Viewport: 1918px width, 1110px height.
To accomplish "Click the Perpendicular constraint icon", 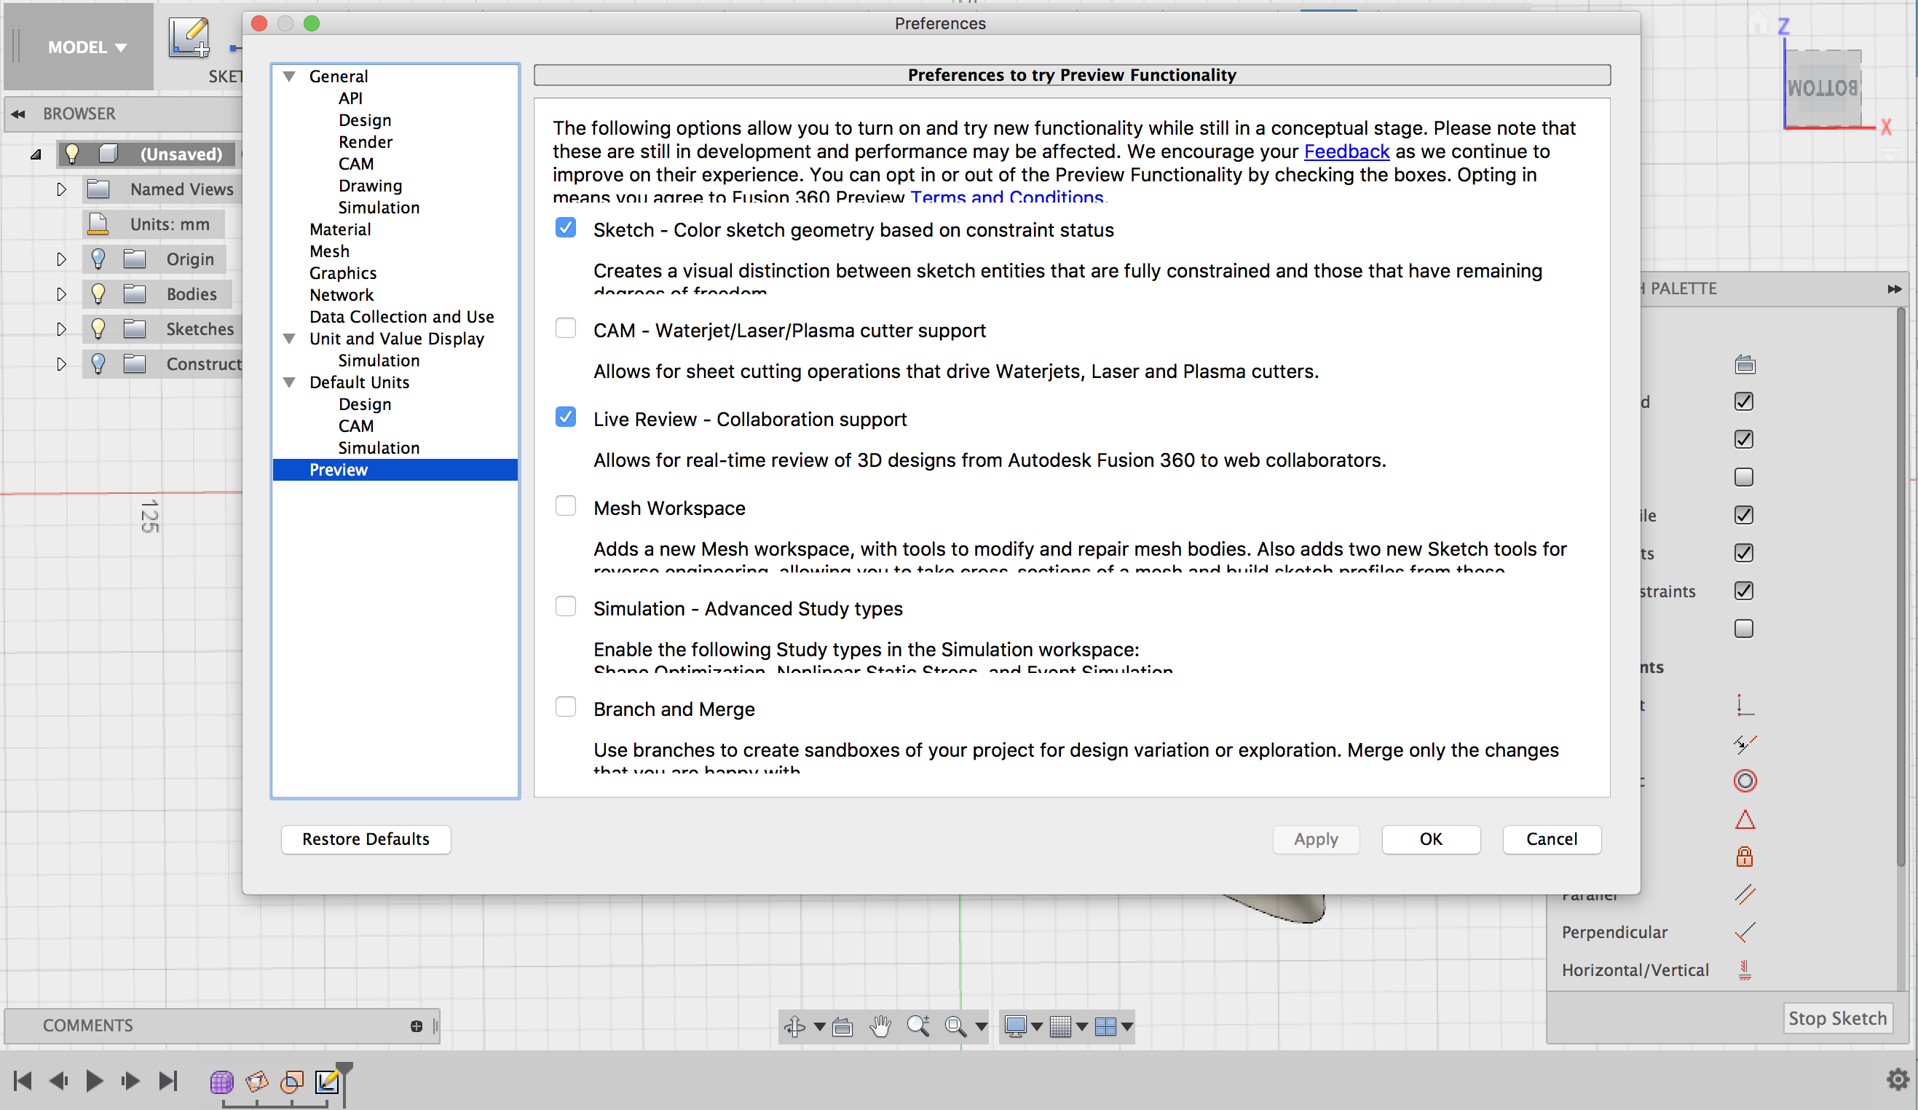I will pyautogui.click(x=1745, y=932).
